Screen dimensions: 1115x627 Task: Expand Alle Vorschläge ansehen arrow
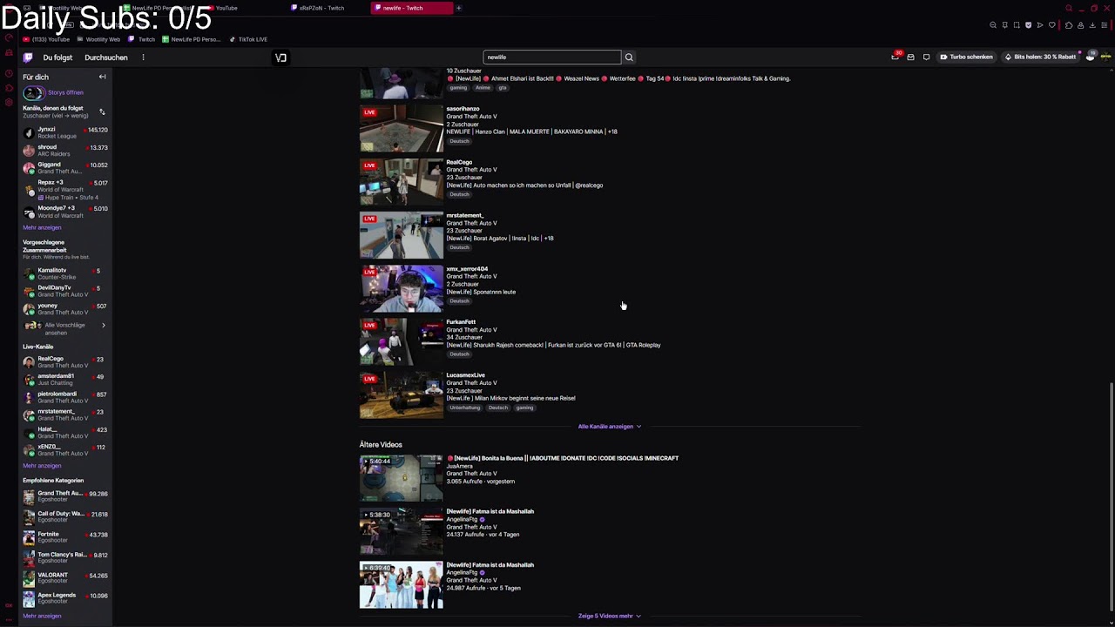(x=103, y=326)
